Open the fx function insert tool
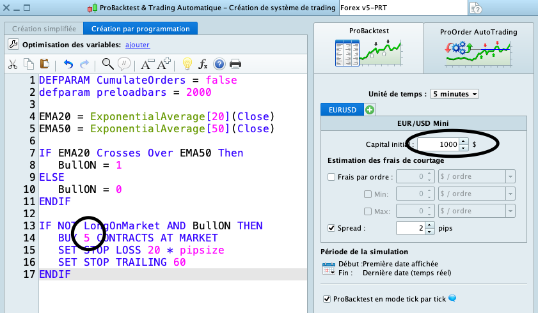Viewport: 538px width, 313px height. (203, 64)
